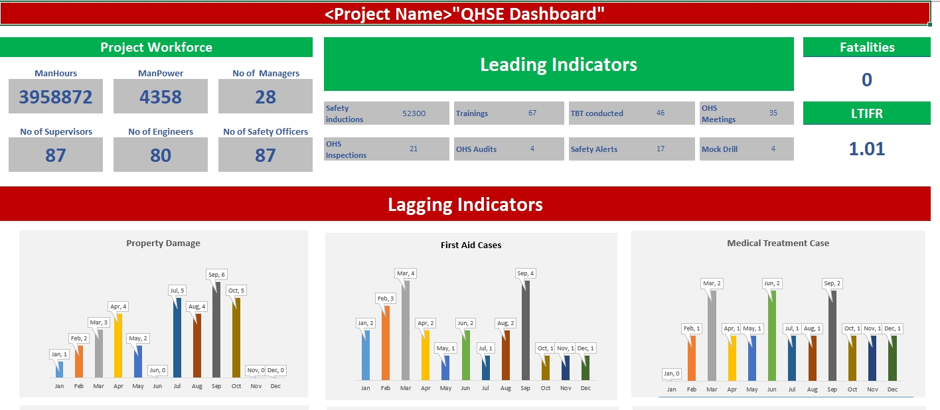The image size is (940, 410).
Task: Select the Mock Drill cell
Action: 746,149
